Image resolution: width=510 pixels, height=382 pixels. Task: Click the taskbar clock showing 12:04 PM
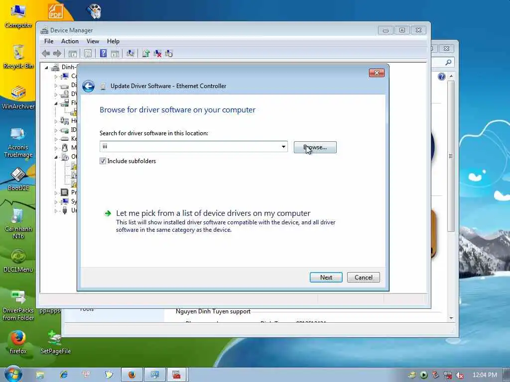(x=485, y=375)
